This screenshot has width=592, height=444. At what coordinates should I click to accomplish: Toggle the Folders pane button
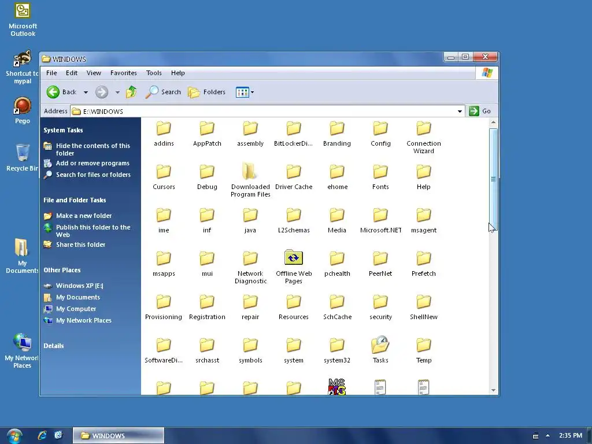coord(206,92)
